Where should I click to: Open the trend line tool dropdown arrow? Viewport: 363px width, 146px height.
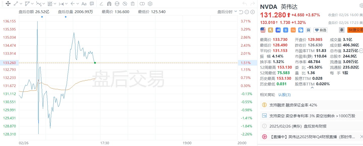pyautogui.click(x=21, y=4)
